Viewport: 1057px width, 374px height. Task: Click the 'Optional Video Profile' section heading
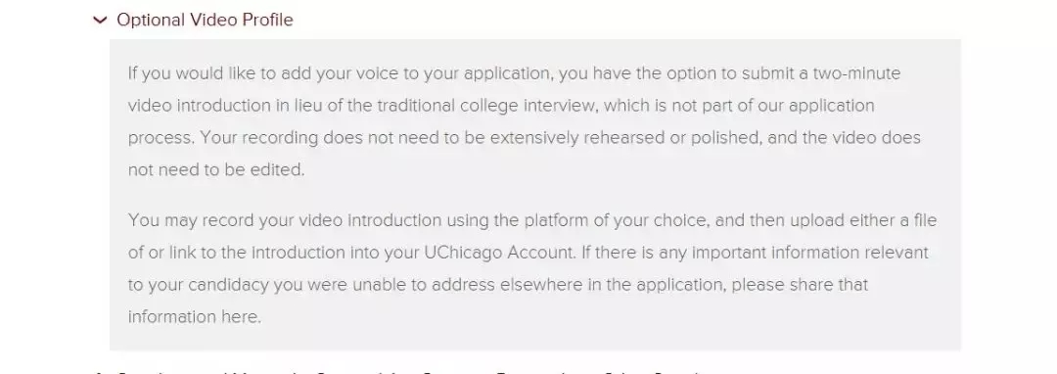[205, 20]
